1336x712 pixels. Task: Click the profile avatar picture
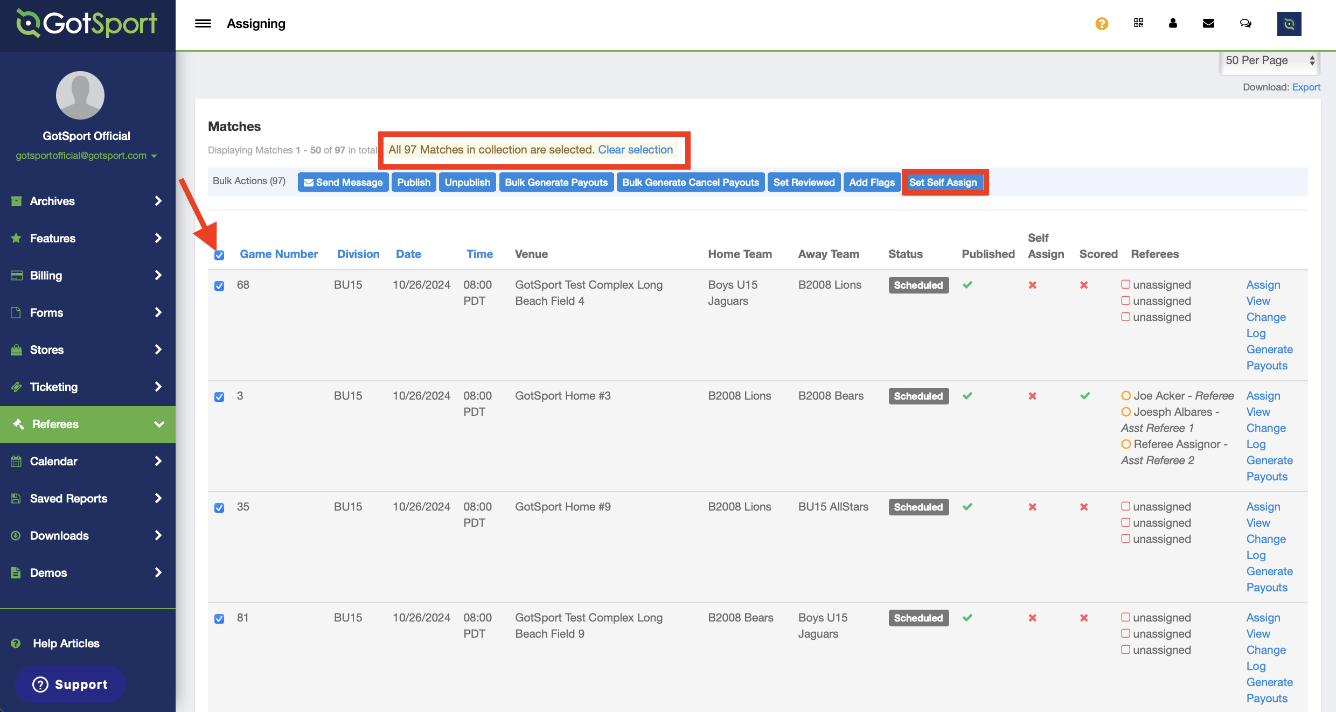pyautogui.click(x=80, y=95)
